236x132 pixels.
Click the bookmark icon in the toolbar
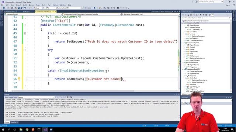118,8
